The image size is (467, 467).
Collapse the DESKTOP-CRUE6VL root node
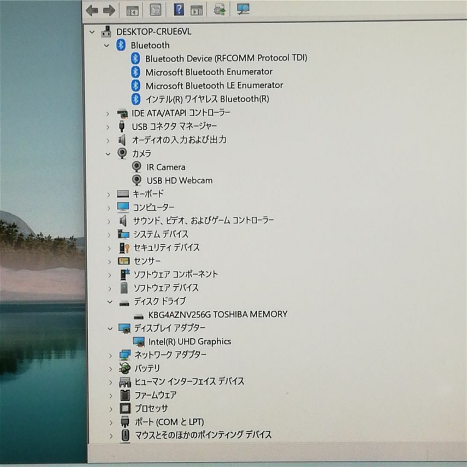92,32
